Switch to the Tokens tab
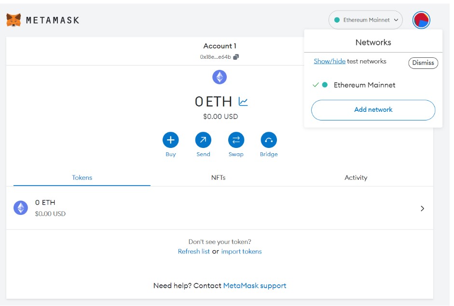The height and width of the screenshot is (306, 454). tap(82, 178)
